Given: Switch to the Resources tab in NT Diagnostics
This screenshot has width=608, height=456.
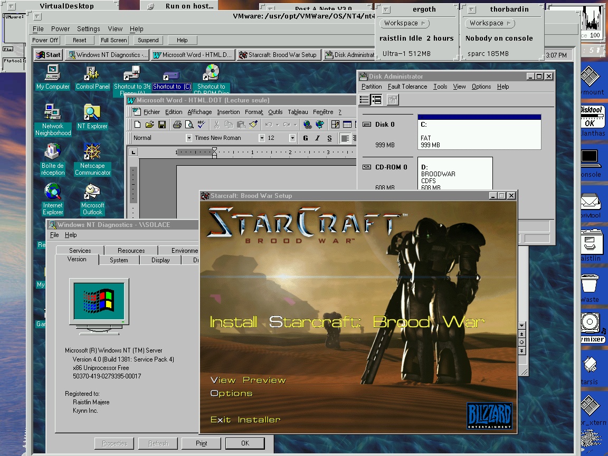Looking at the screenshot, I should (x=131, y=251).
